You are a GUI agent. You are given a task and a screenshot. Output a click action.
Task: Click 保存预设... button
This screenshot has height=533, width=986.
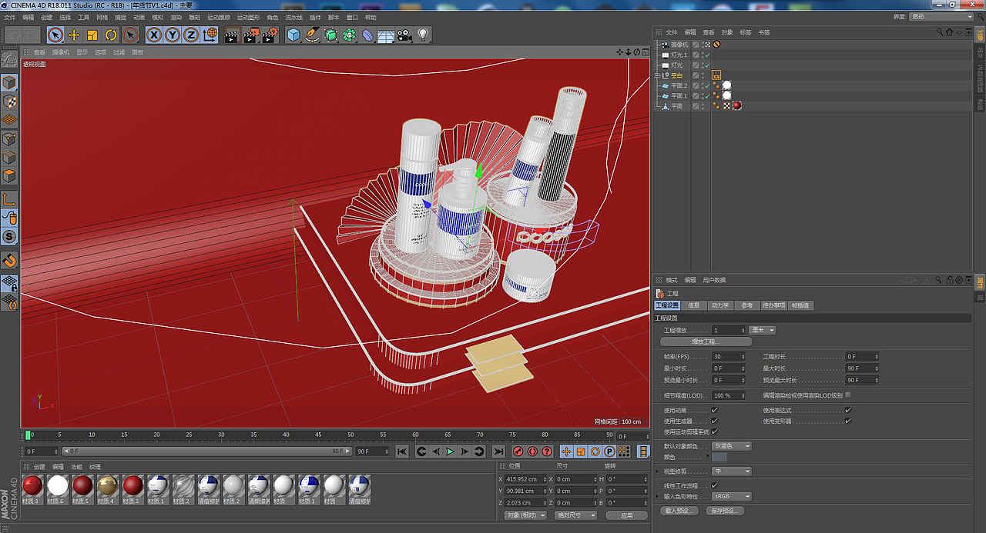(x=724, y=511)
